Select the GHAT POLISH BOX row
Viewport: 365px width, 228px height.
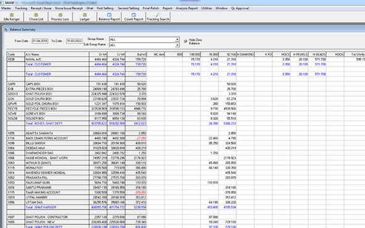[x=39, y=94]
